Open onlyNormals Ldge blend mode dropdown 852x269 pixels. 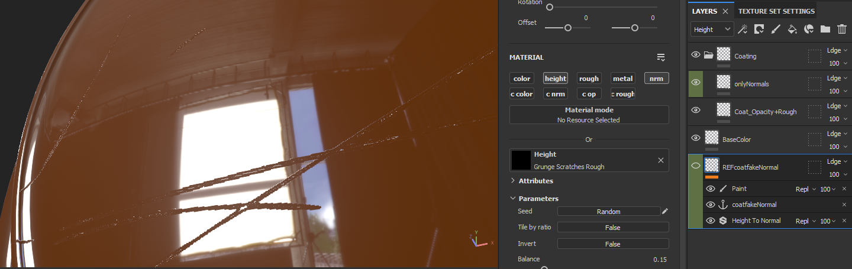(x=837, y=78)
